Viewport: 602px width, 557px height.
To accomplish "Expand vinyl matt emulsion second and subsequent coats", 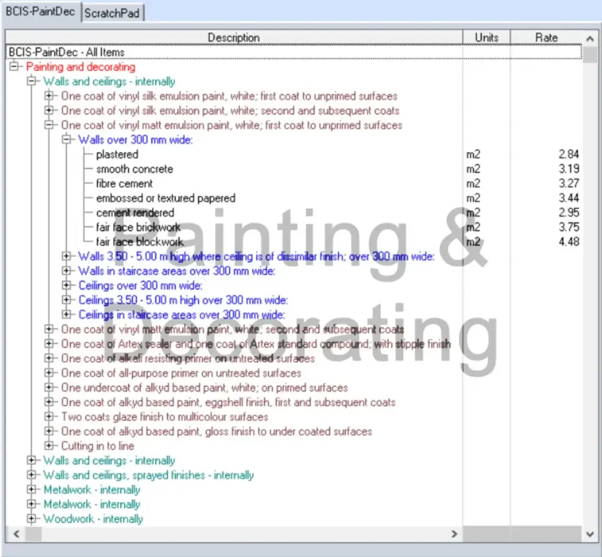I will (x=49, y=329).
